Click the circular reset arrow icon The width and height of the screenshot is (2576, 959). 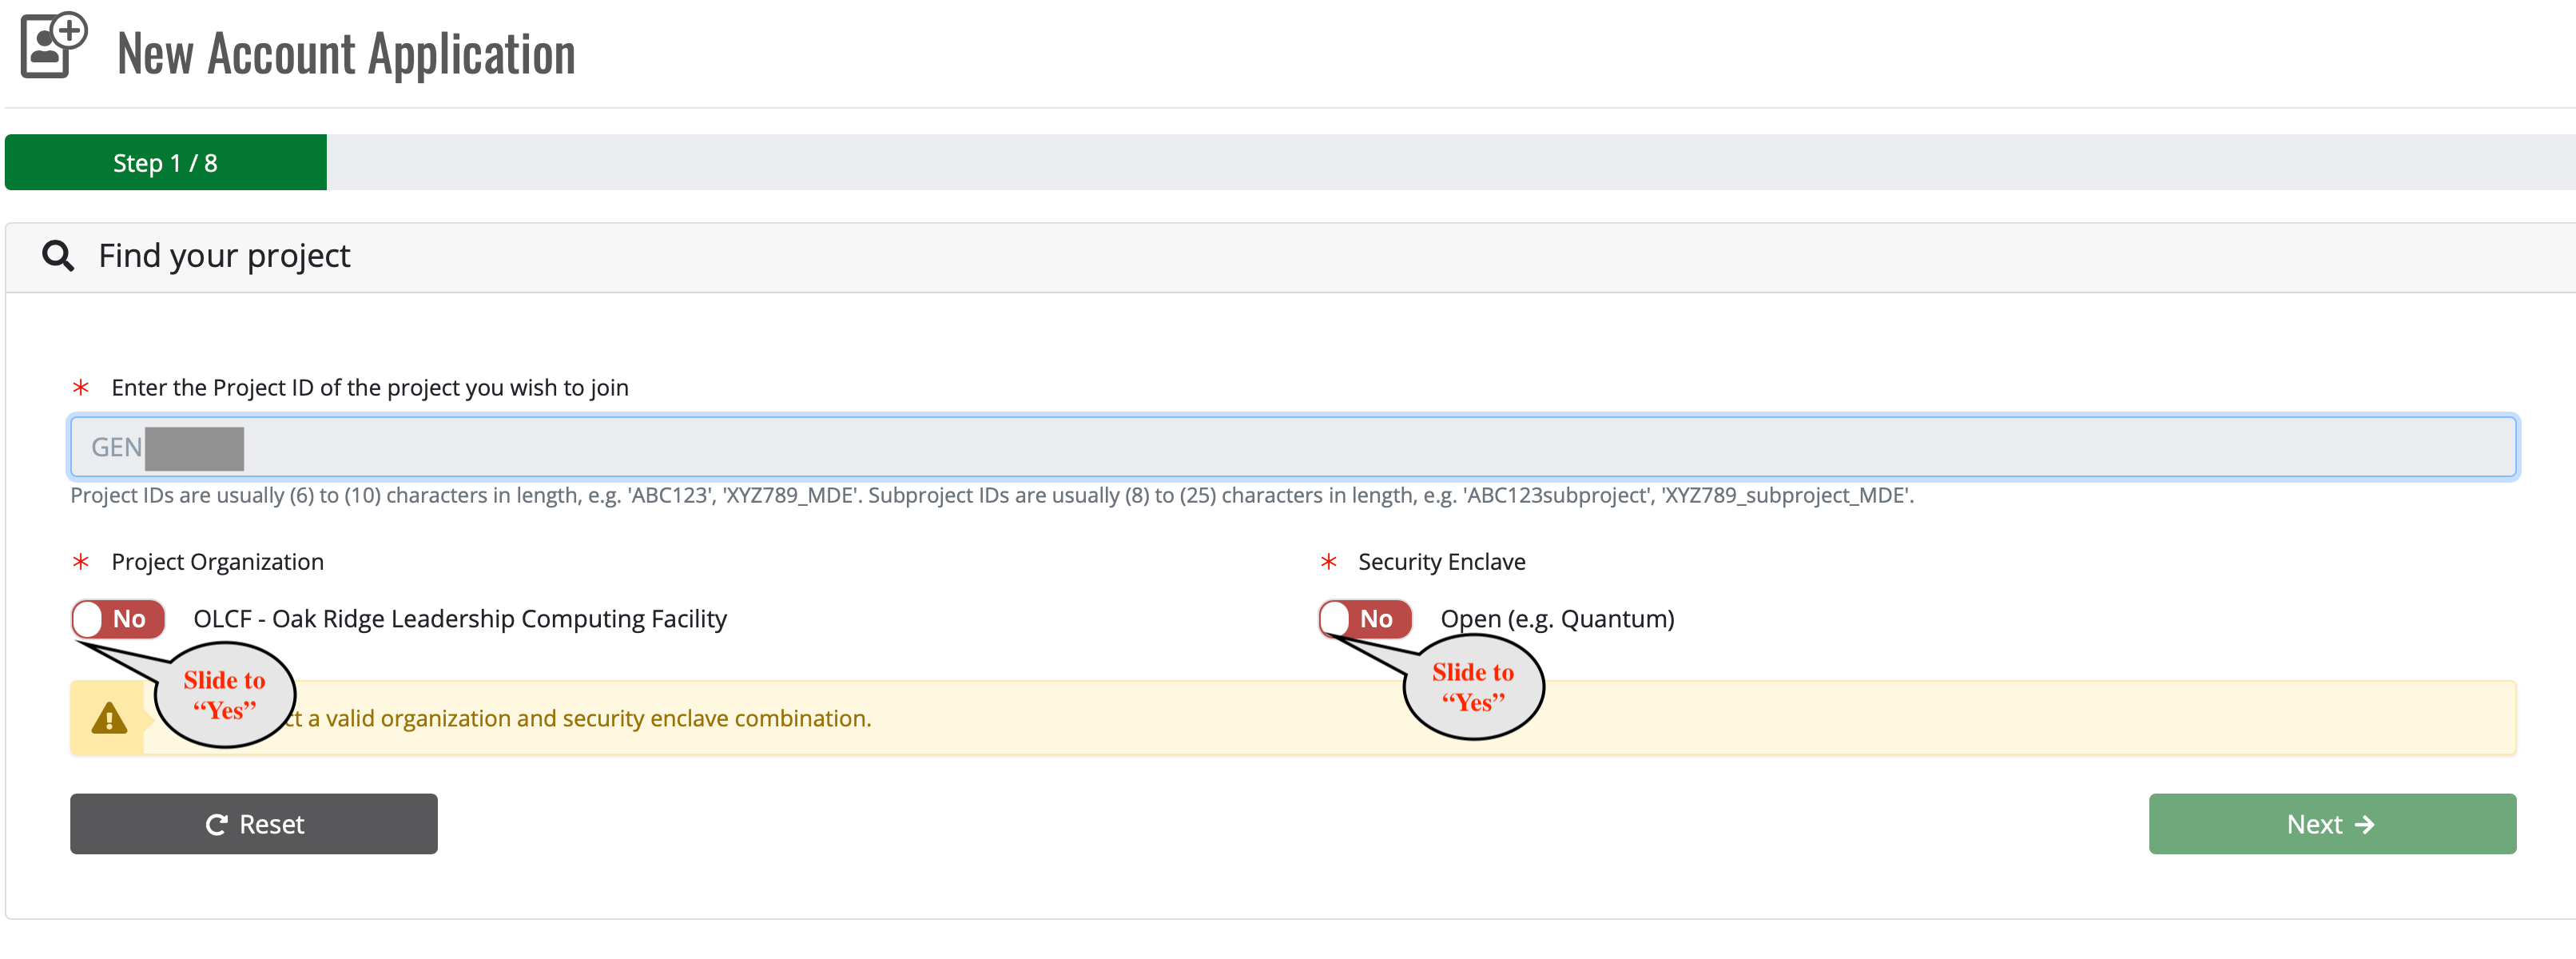click(216, 824)
